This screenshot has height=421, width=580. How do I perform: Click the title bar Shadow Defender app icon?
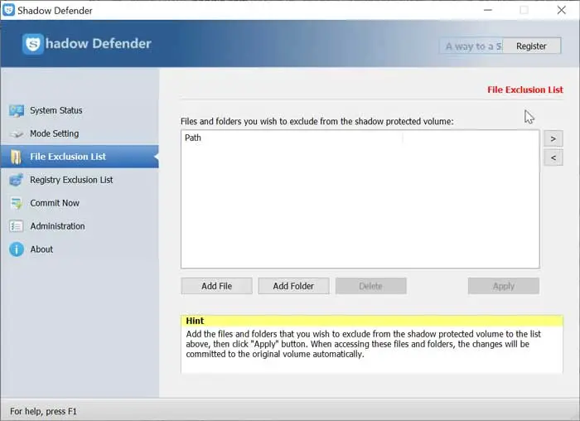[x=8, y=10]
